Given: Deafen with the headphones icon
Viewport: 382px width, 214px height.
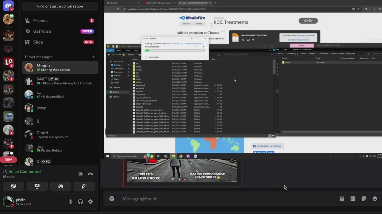Looking at the screenshot, I should point(80,202).
